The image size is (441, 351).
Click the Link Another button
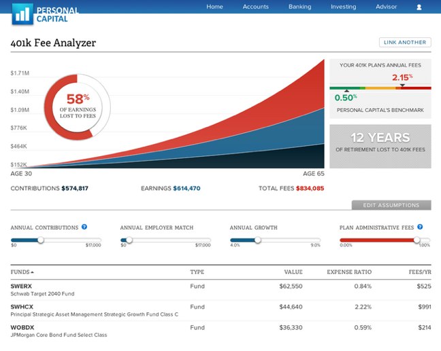click(405, 42)
